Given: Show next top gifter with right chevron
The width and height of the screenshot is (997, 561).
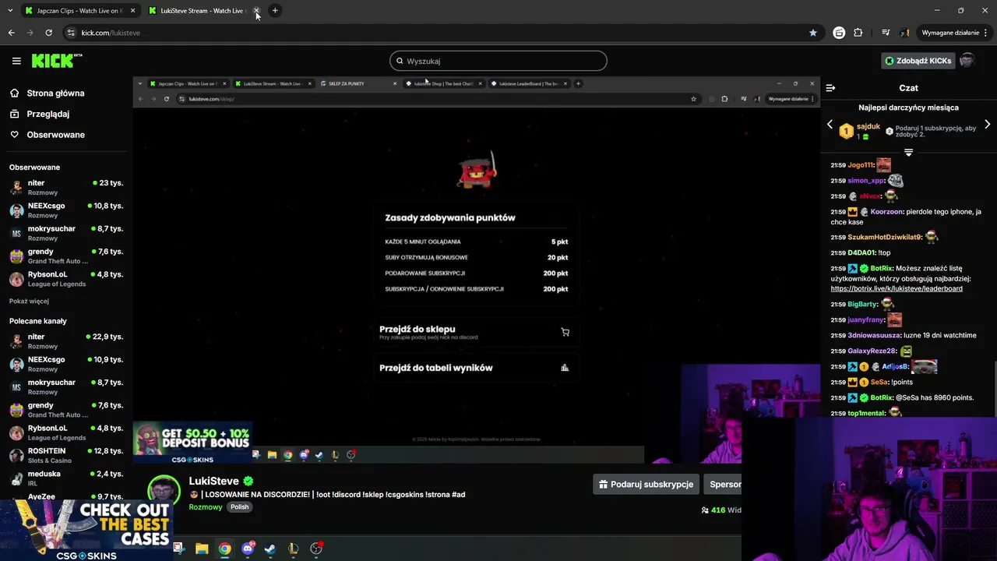Looking at the screenshot, I should 987,125.
